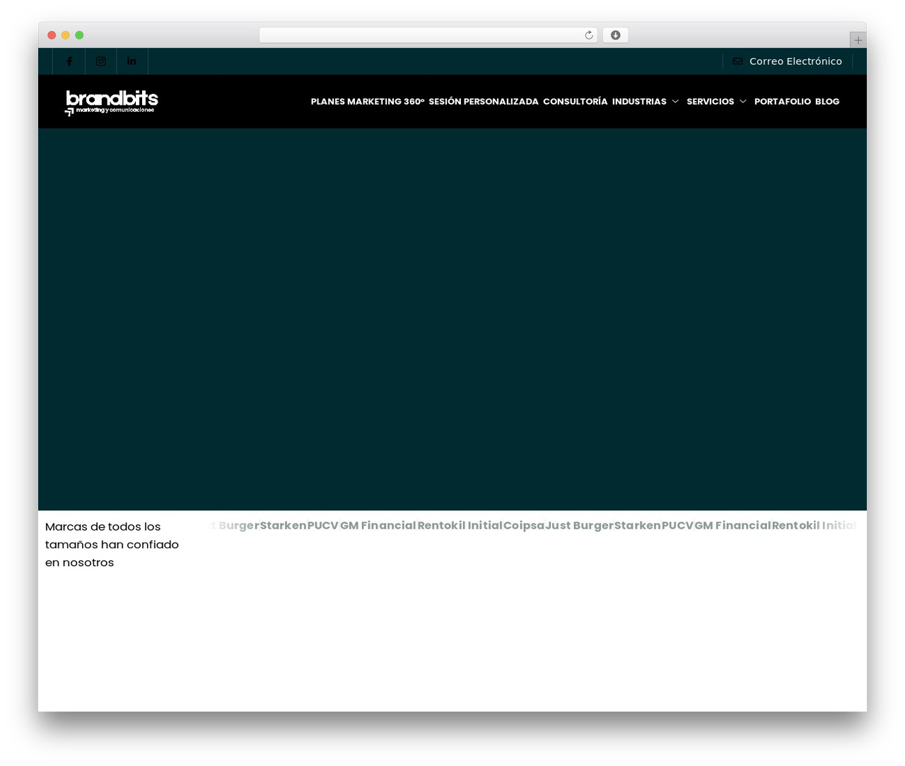The width and height of the screenshot is (905, 766).
Task: Click the Correo Electrónico link
Action: coord(795,61)
